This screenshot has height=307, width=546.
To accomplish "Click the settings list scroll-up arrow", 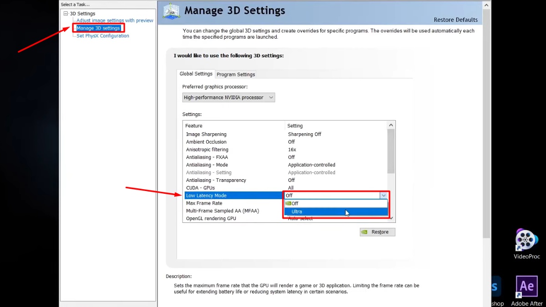I will coord(391,125).
